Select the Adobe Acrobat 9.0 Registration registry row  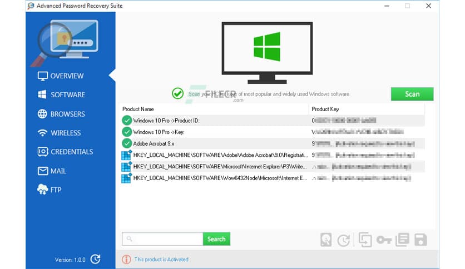pos(272,155)
